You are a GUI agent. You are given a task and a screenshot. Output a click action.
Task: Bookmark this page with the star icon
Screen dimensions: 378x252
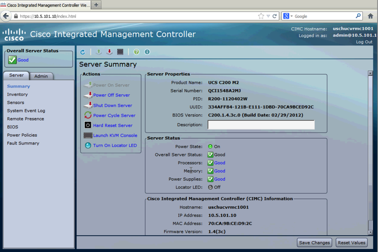[261, 16]
